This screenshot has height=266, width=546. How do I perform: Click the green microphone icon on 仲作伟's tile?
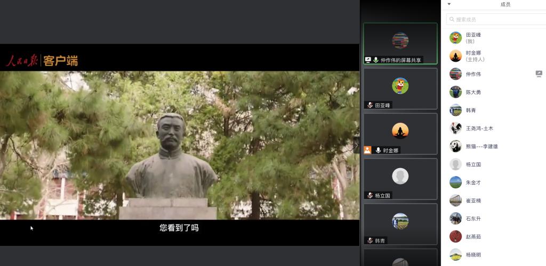(x=376, y=60)
